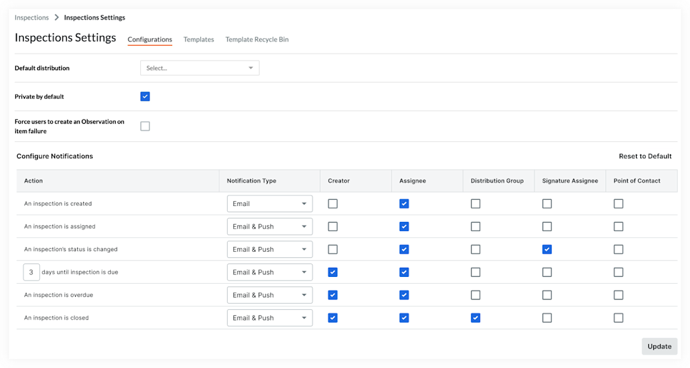Screen dimensions: 690x368
Task: Uncheck Private by default checkbox
Action: coord(145,97)
